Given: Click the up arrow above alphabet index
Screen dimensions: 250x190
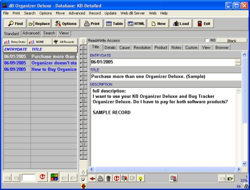Looking at the screenshot, I should [83, 41].
